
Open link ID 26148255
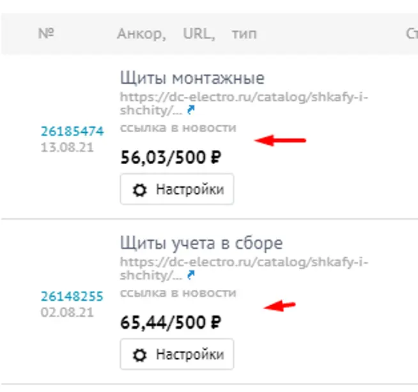click(x=72, y=296)
